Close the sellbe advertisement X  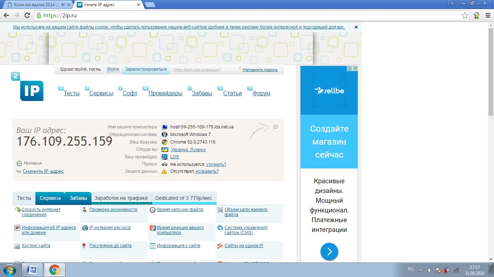pyautogui.click(x=355, y=69)
